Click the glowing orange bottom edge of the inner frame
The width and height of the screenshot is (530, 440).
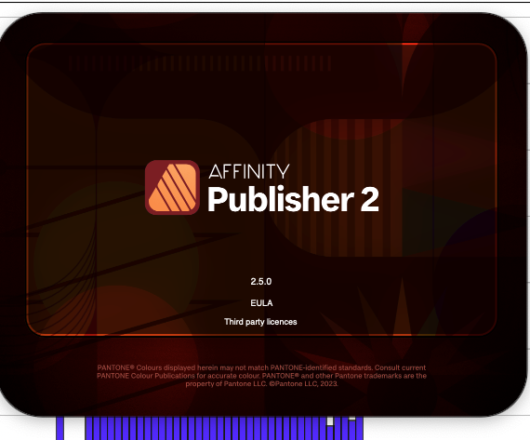[x=261, y=335]
